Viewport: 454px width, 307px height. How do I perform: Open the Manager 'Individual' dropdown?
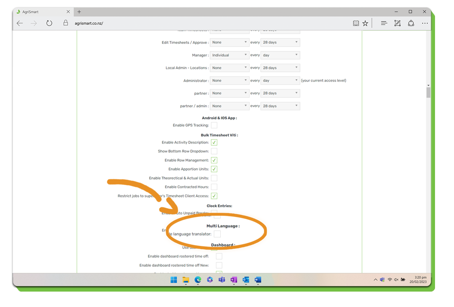pyautogui.click(x=229, y=55)
